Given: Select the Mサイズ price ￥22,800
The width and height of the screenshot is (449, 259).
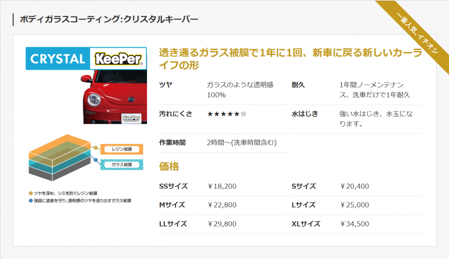Looking at the screenshot, I should pyautogui.click(x=222, y=205).
